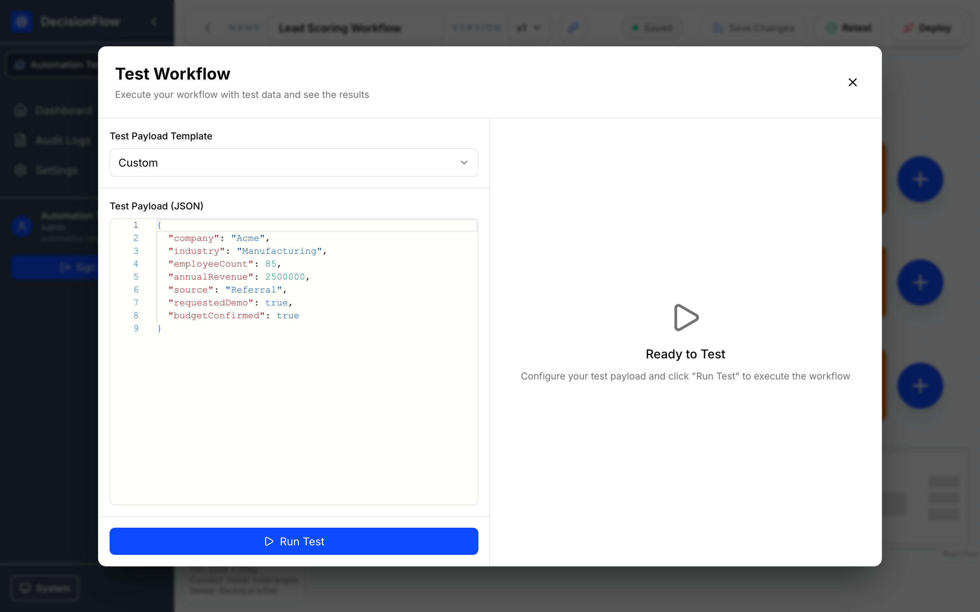Screen dimensions: 980x612
Task: Open the version v1 dropdown
Action: [x=528, y=28]
